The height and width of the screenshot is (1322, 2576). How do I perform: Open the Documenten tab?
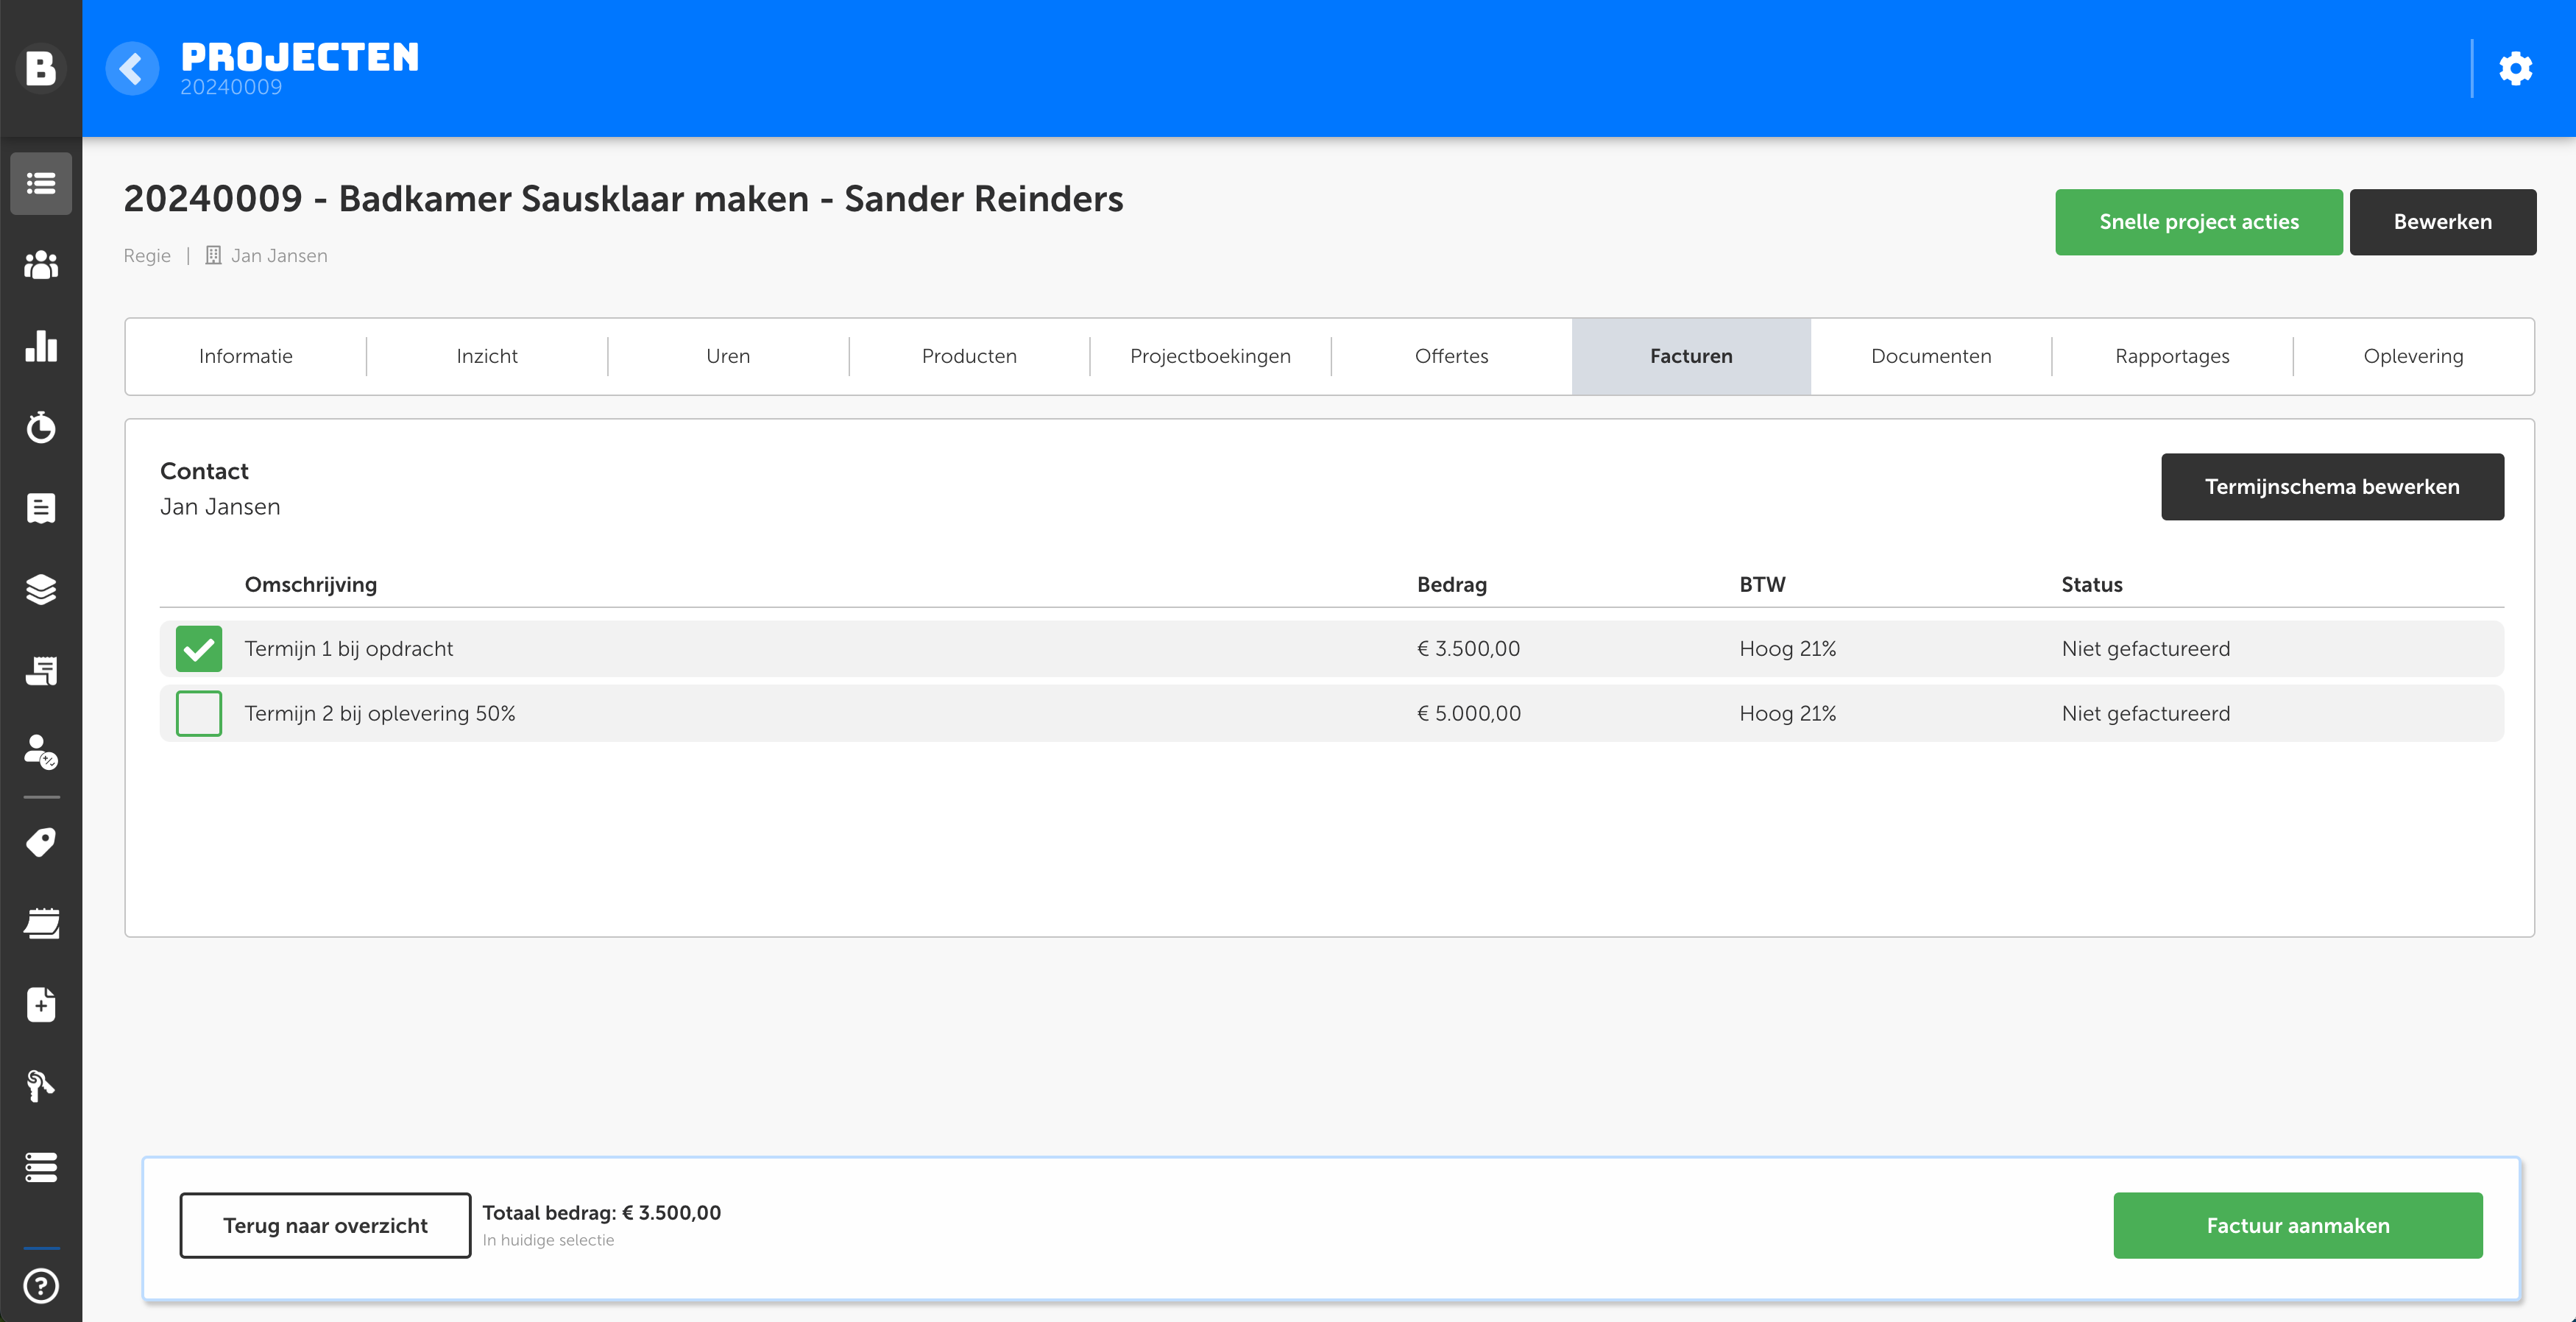pos(1930,356)
